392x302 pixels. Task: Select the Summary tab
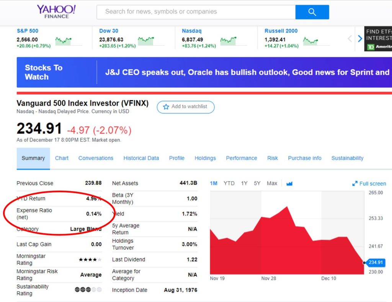tap(33, 158)
